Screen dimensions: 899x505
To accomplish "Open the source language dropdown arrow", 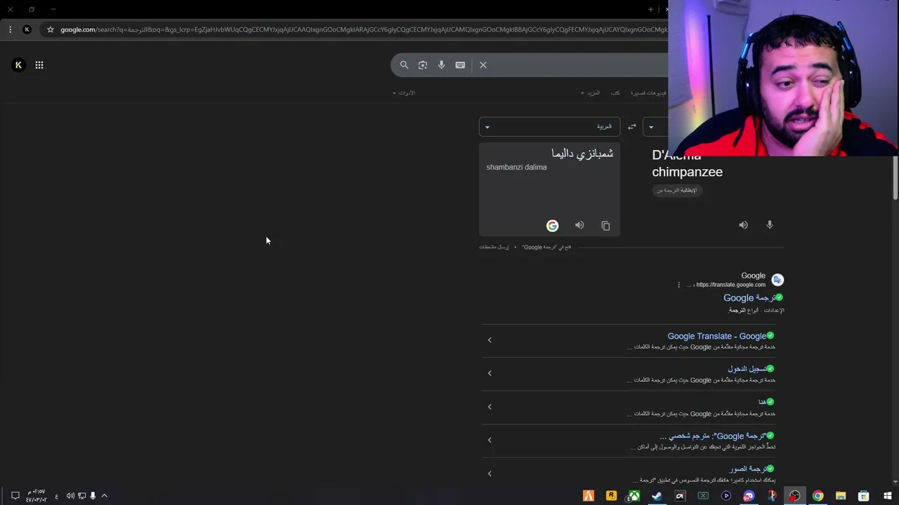I will click(x=651, y=127).
